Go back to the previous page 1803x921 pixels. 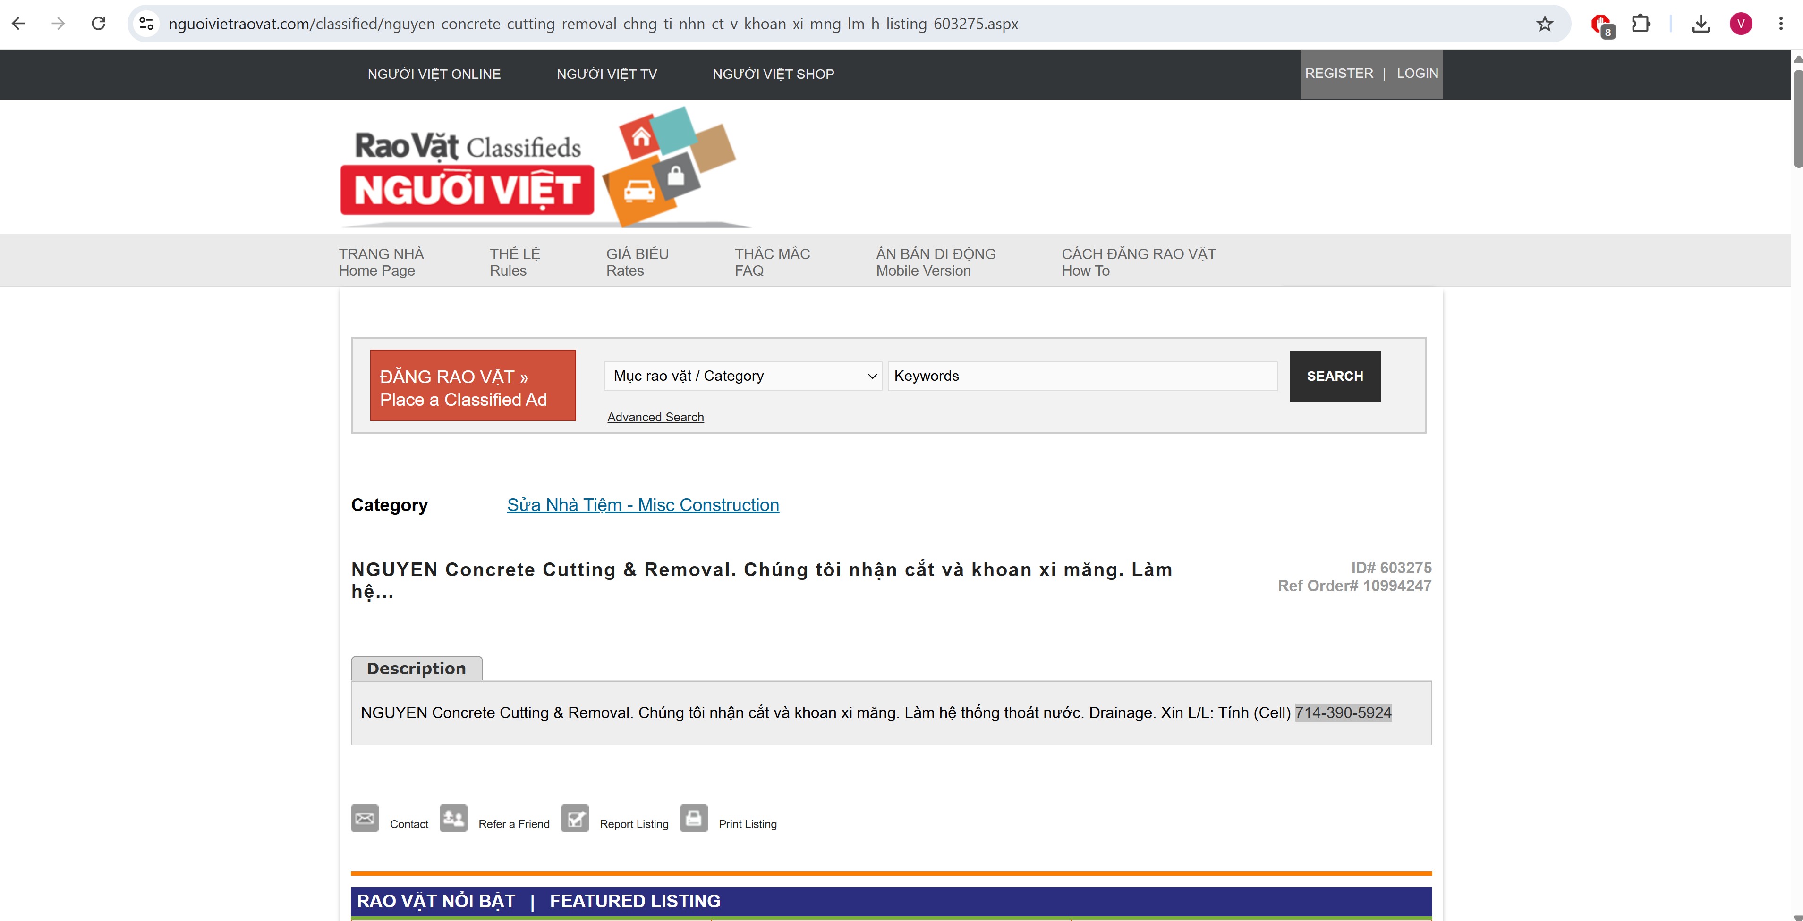click(x=19, y=24)
